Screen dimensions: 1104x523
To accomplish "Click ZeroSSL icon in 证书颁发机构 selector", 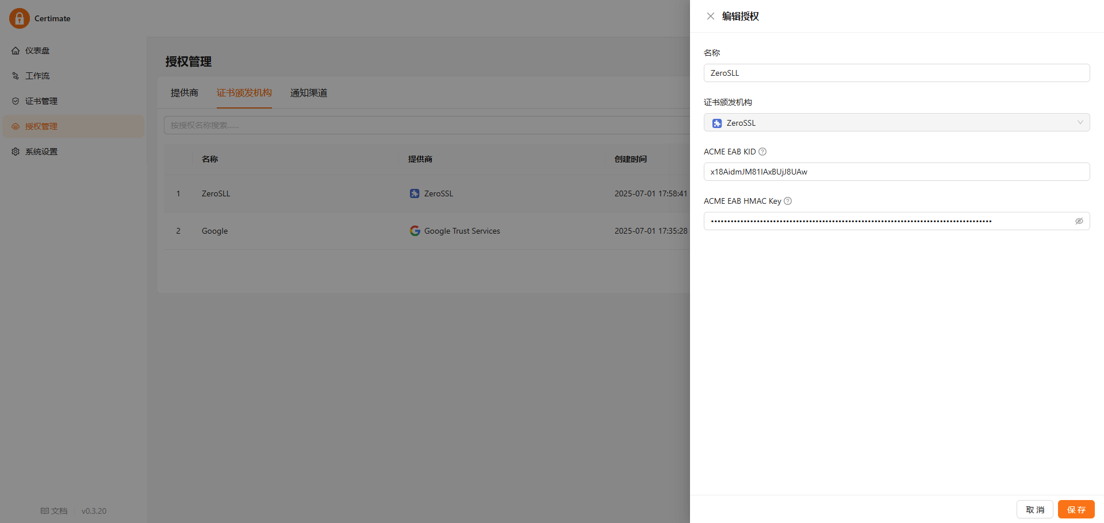I will point(717,123).
